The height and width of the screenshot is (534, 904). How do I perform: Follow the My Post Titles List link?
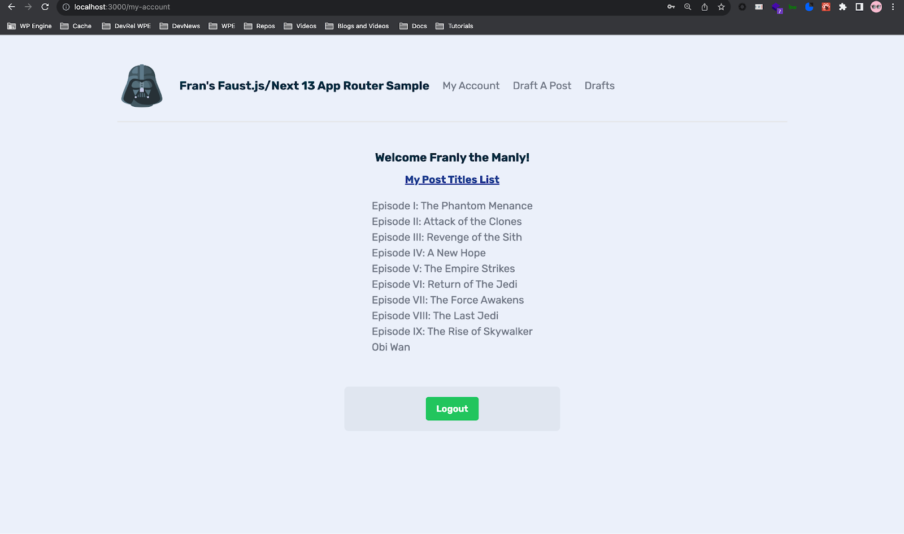click(452, 180)
